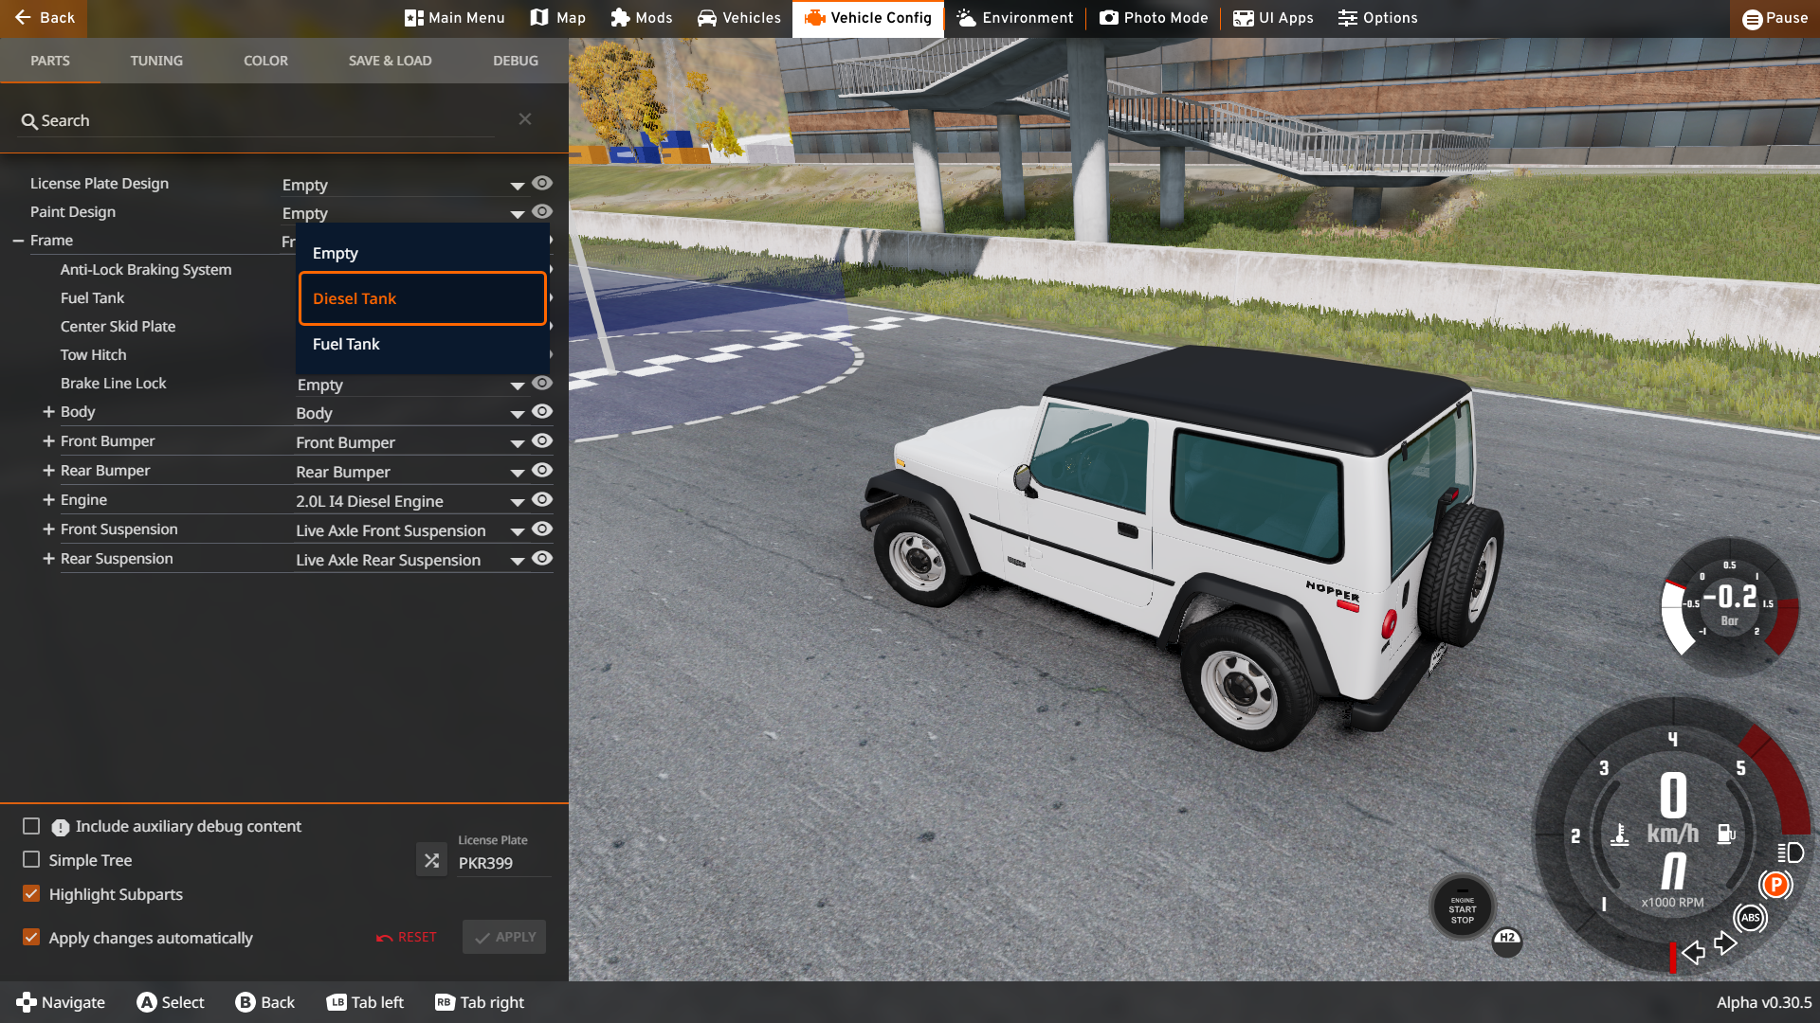Uncheck Apply changes automatically

pos(31,937)
